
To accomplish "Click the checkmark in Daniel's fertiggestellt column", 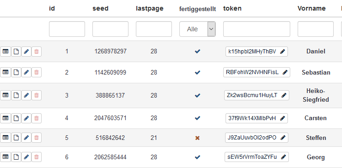I will pos(197,52).
